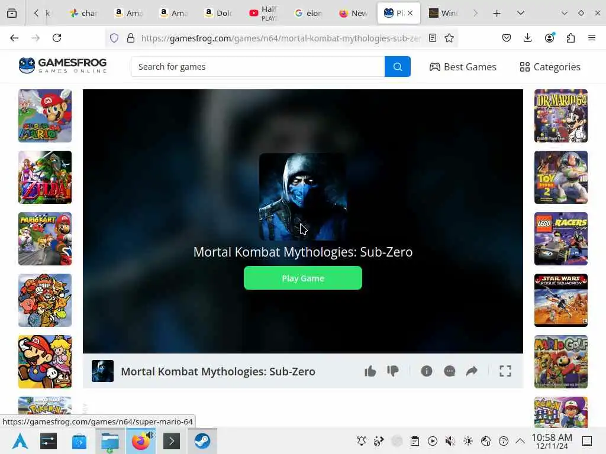
Task: Open the Arch application launcher
Action: [x=20, y=441]
